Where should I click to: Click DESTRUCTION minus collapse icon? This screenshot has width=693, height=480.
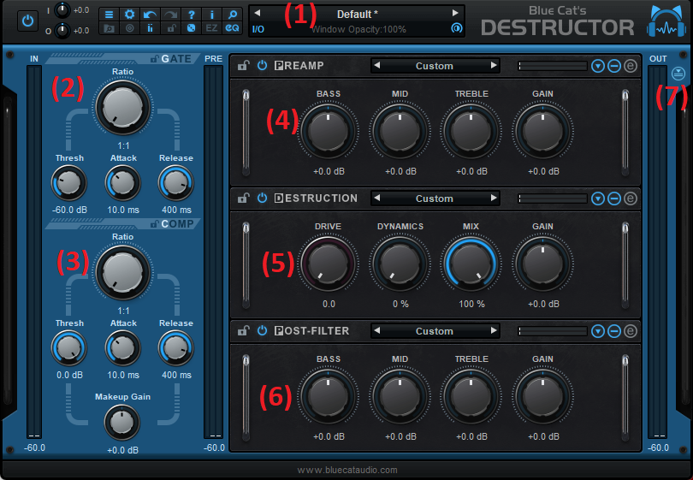pyautogui.click(x=614, y=199)
